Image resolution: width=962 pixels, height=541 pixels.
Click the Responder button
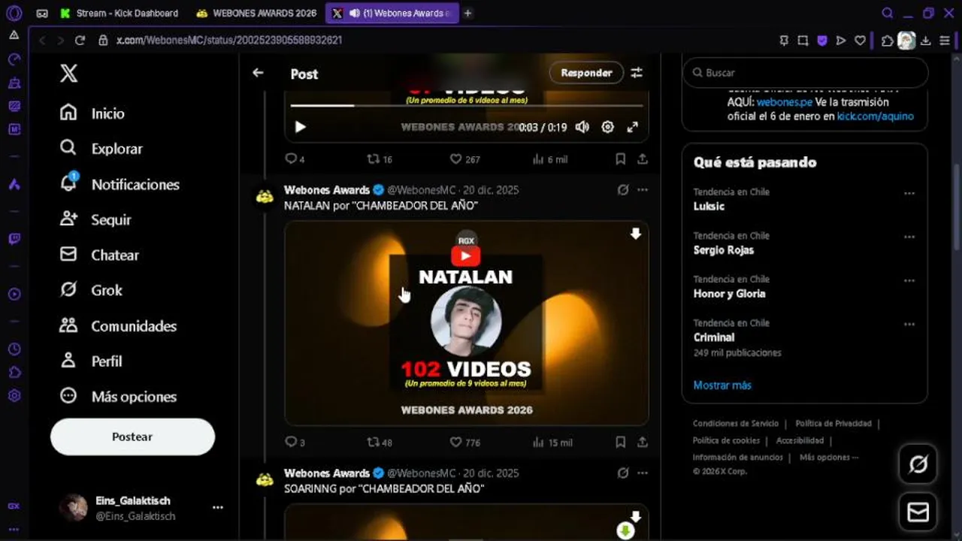click(586, 73)
